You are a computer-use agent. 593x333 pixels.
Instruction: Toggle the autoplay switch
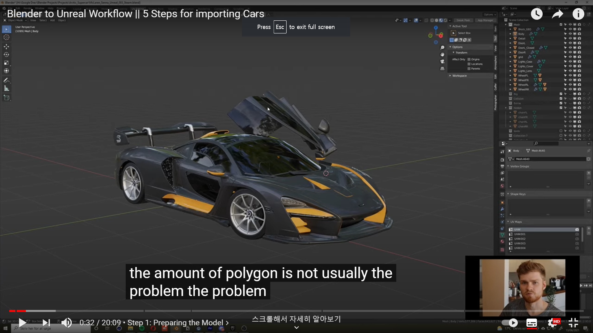(510, 323)
